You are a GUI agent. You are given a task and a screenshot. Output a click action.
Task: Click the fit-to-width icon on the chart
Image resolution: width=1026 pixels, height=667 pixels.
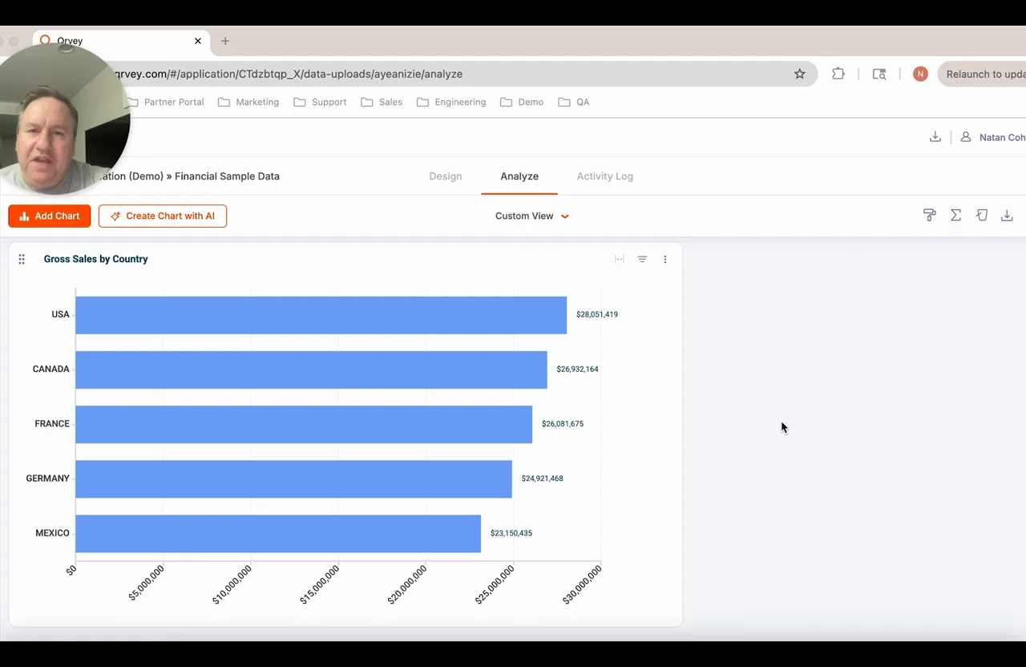pyautogui.click(x=619, y=259)
